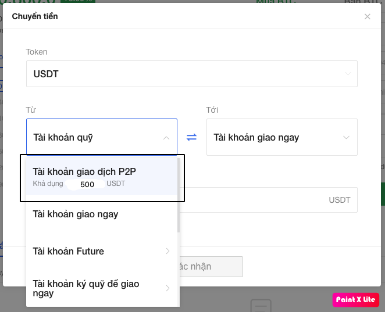Click the Paint X lite badge

click(x=356, y=300)
